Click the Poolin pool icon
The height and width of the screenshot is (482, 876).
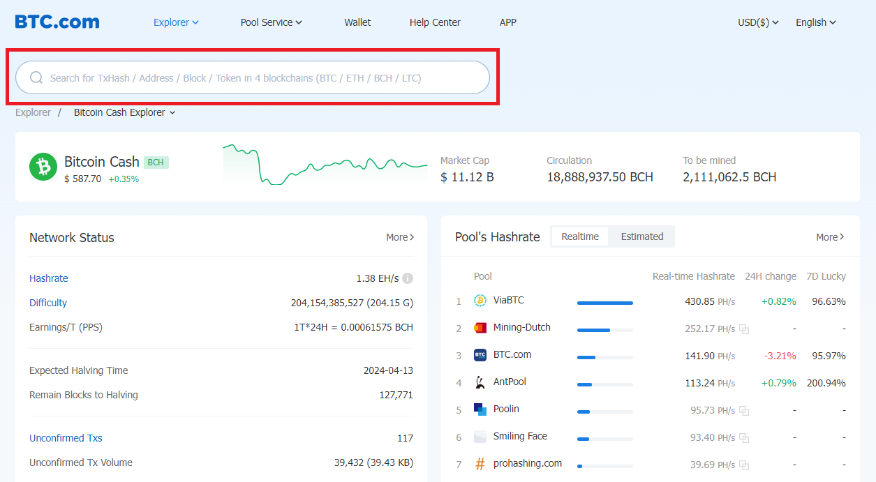coord(480,409)
